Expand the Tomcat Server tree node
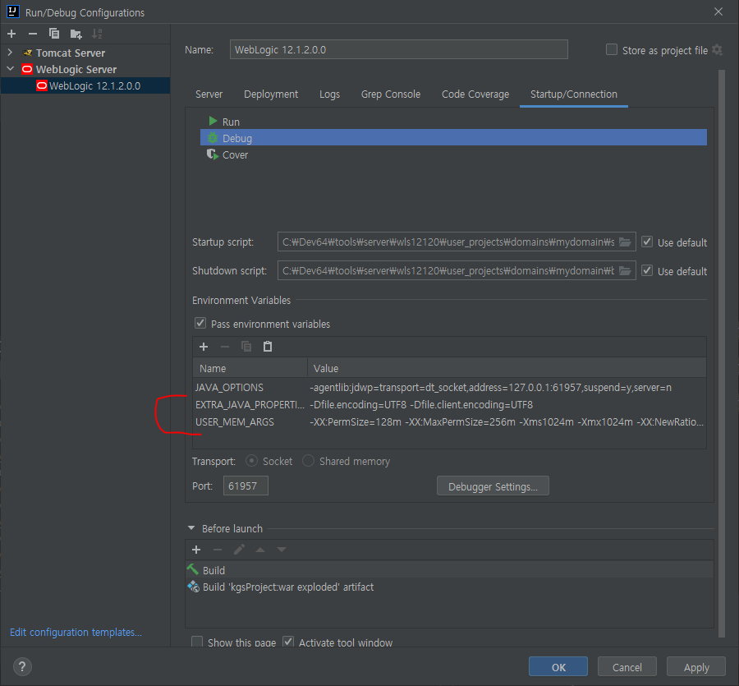The height and width of the screenshot is (686, 739). pos(10,53)
